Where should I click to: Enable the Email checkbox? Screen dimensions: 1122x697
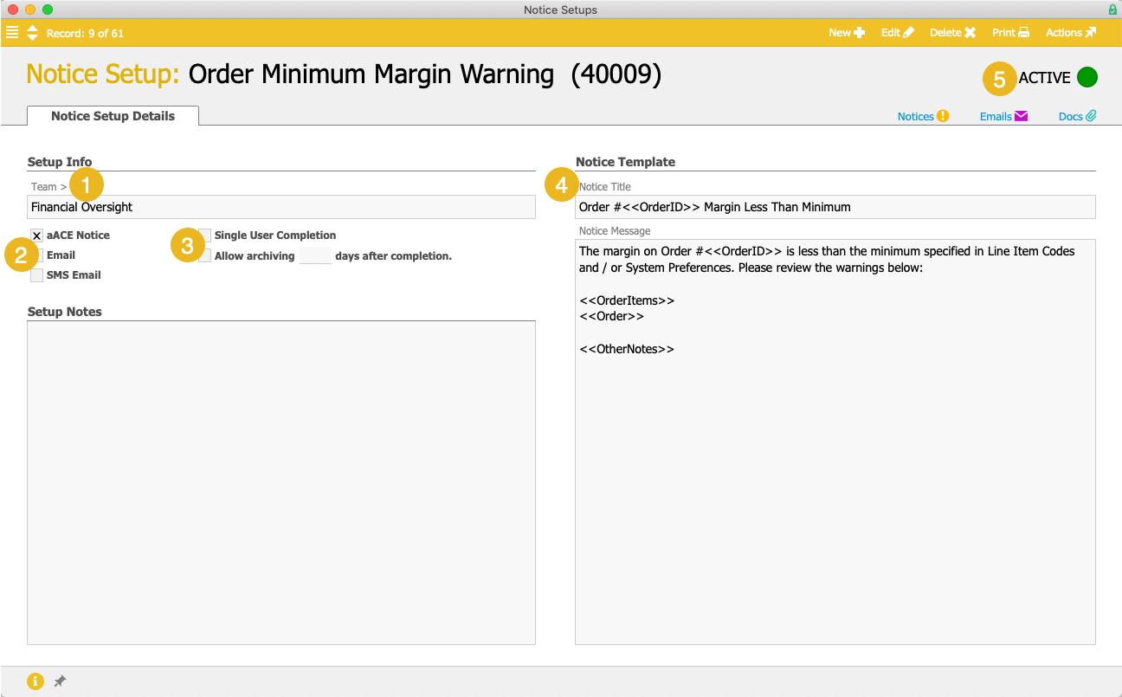point(37,255)
